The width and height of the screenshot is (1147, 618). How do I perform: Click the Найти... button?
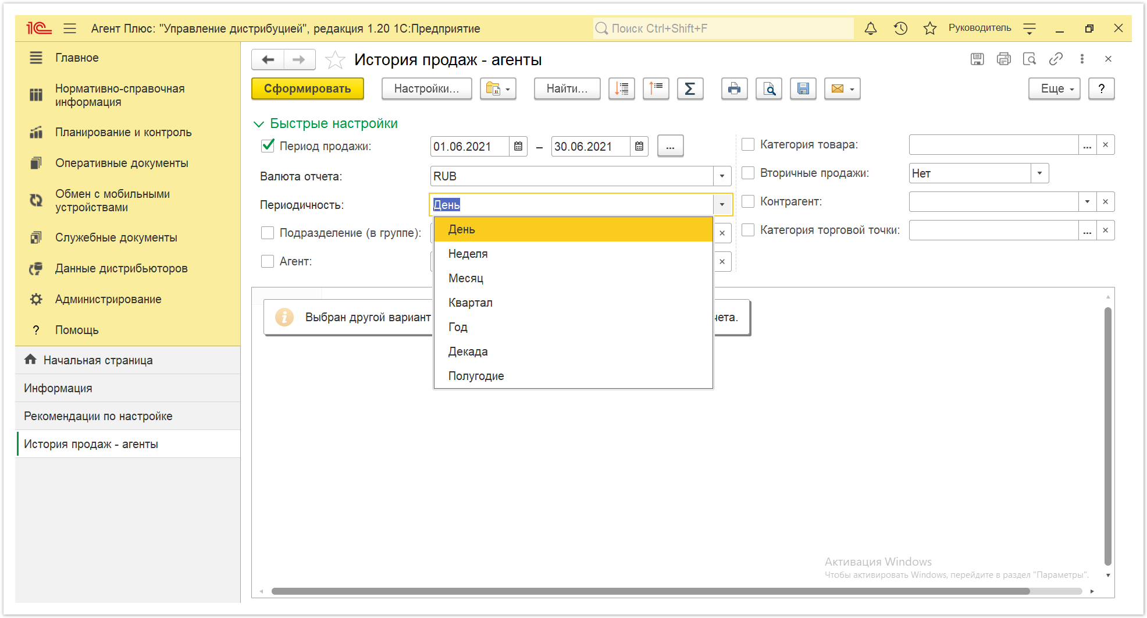coord(567,88)
